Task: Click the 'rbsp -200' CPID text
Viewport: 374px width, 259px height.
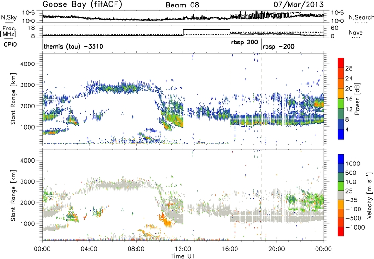Action: (278, 46)
